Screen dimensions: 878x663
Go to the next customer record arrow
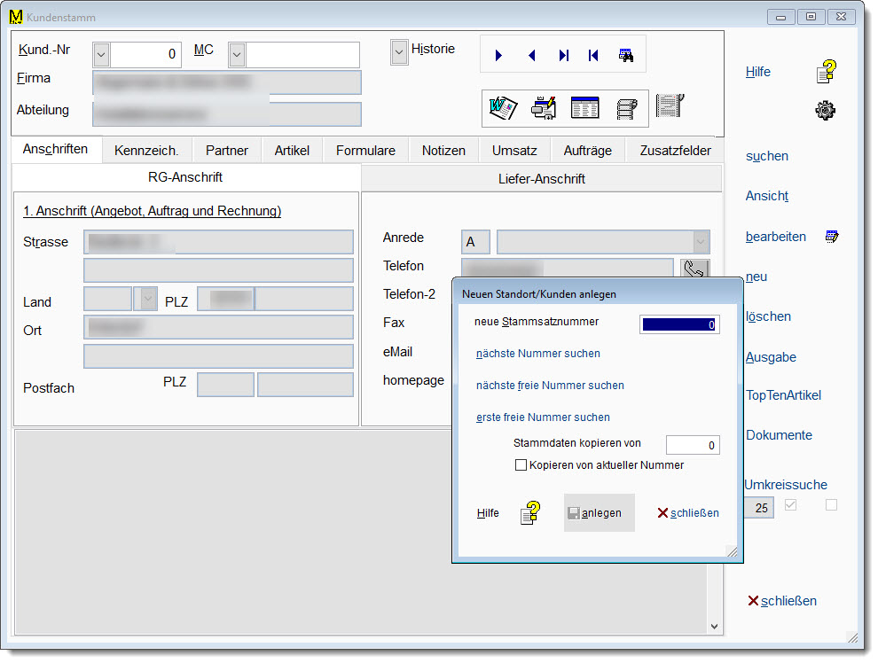point(499,55)
